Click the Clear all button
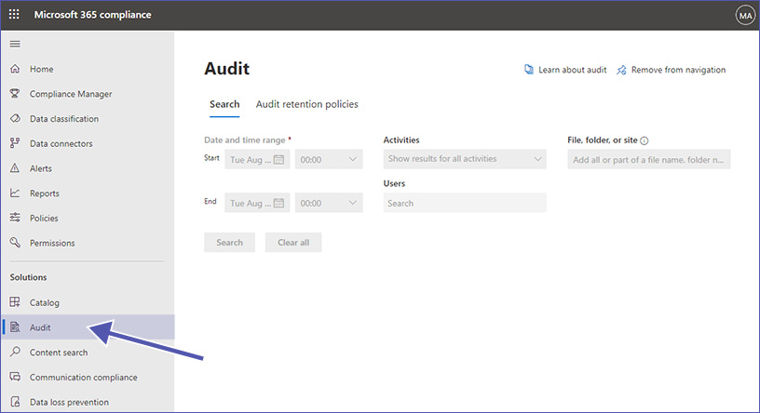Screen dimensions: 760x413 293,242
